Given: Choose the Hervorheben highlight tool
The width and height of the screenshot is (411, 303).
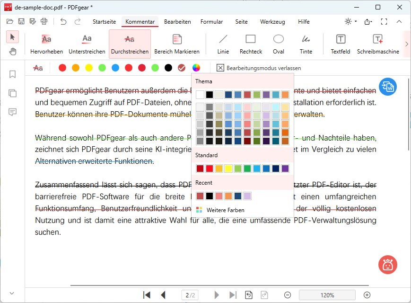Looking at the screenshot, I should coord(46,44).
